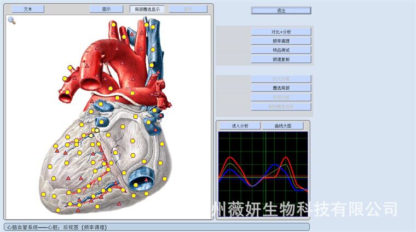Open 进入分析 enter analysis
416x232 pixels.
(240, 126)
